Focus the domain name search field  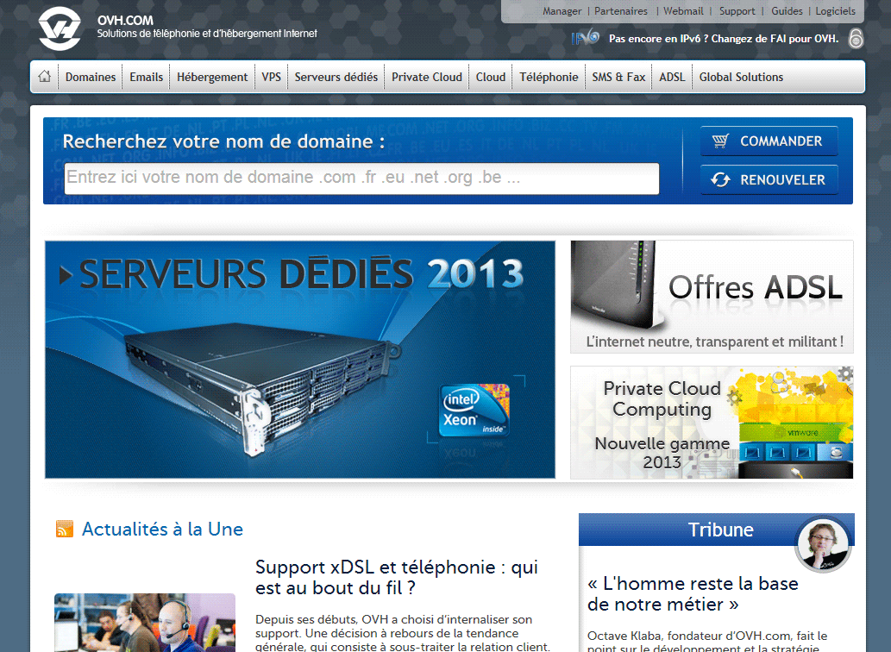click(361, 179)
